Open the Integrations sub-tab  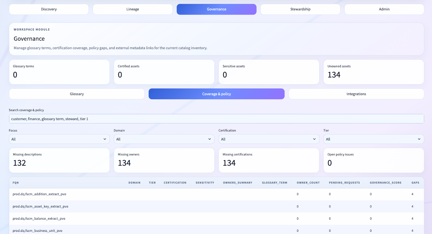(356, 94)
